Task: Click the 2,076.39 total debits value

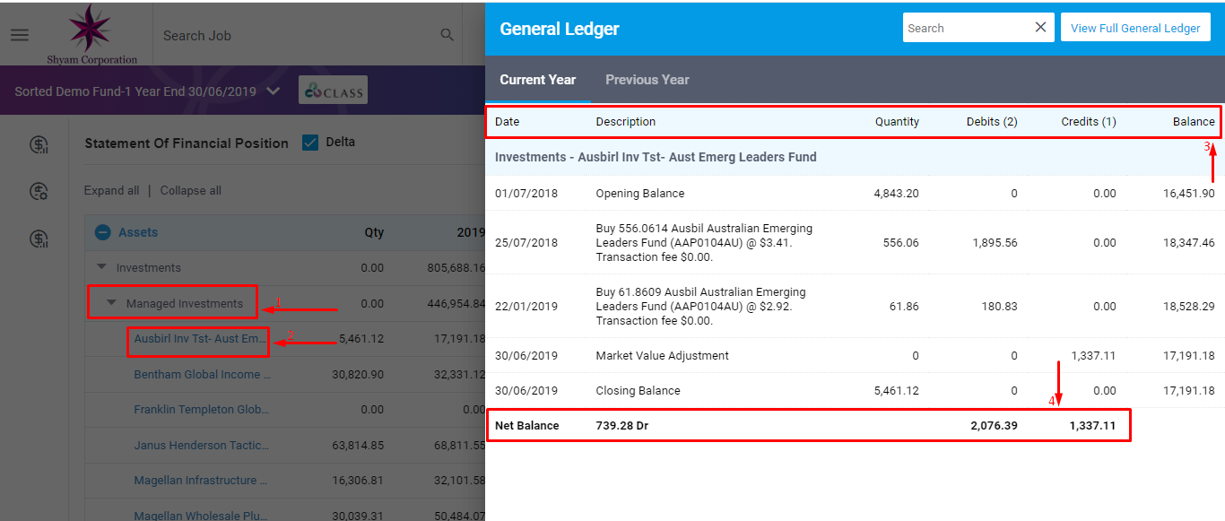Action: [994, 425]
